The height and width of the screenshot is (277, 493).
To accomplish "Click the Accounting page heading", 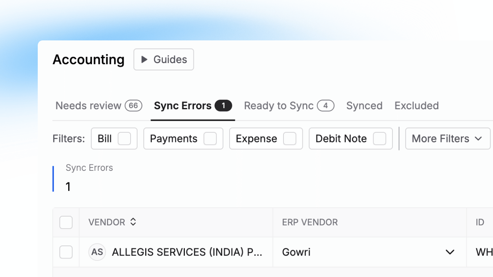I will pos(89,60).
